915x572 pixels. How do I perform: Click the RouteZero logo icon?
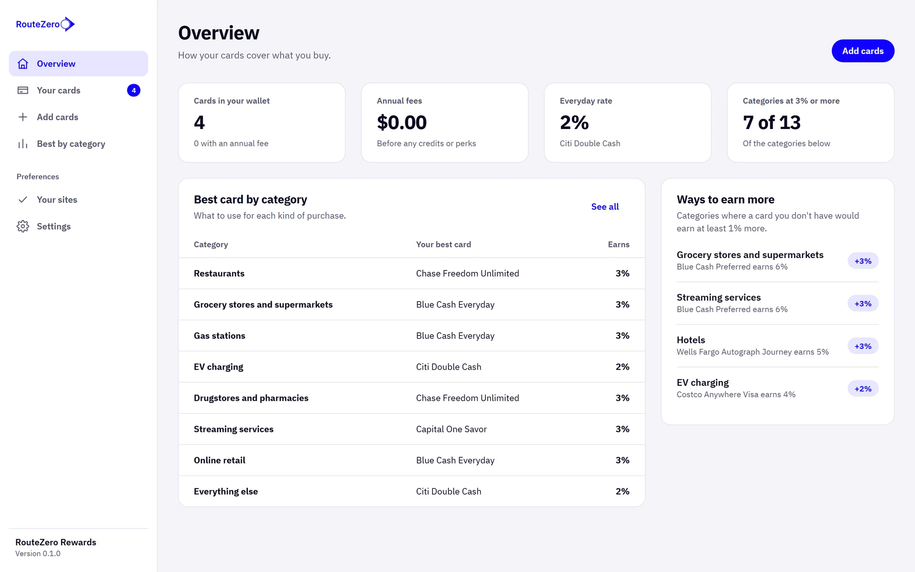pyautogui.click(x=68, y=24)
